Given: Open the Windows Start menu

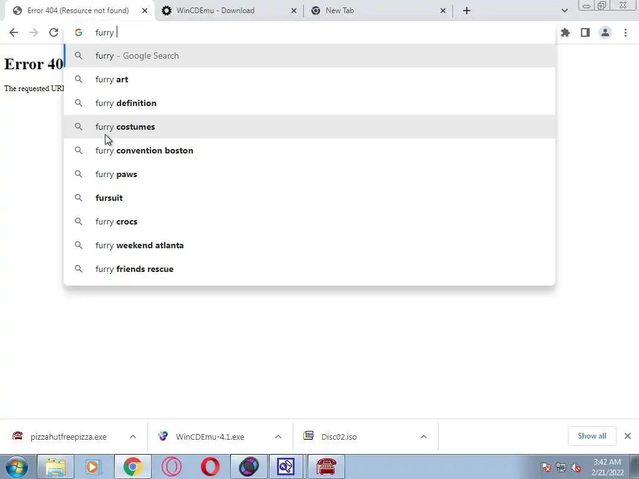Looking at the screenshot, I should [17, 467].
